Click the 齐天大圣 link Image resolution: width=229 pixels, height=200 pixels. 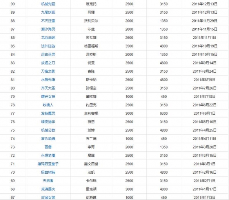pos(48,88)
